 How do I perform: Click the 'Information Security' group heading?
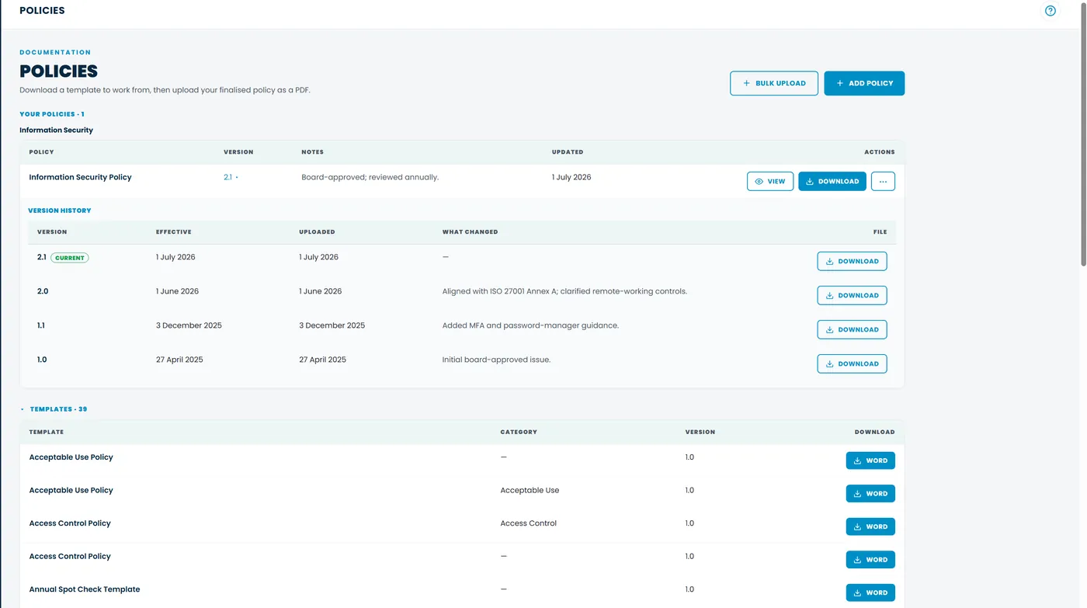(x=56, y=130)
